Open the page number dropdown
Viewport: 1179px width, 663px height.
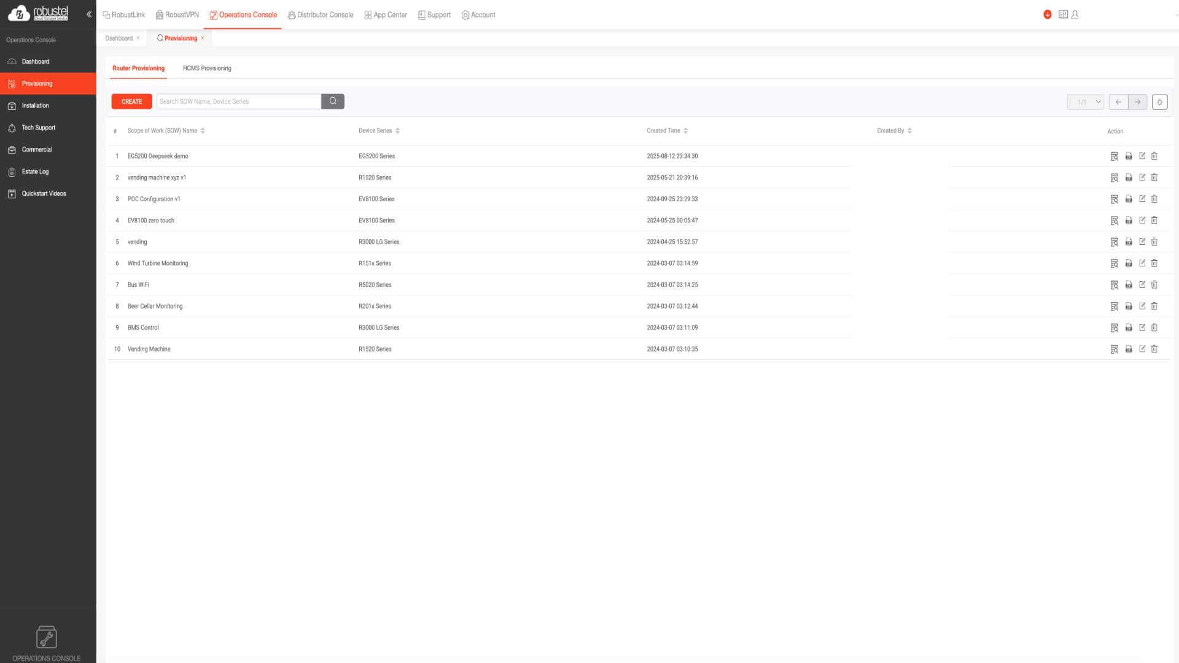coord(1085,103)
